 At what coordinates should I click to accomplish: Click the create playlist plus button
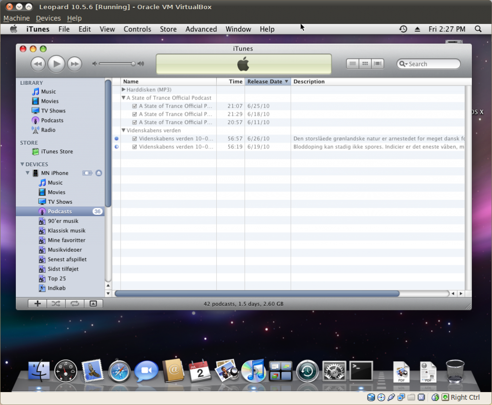point(37,304)
